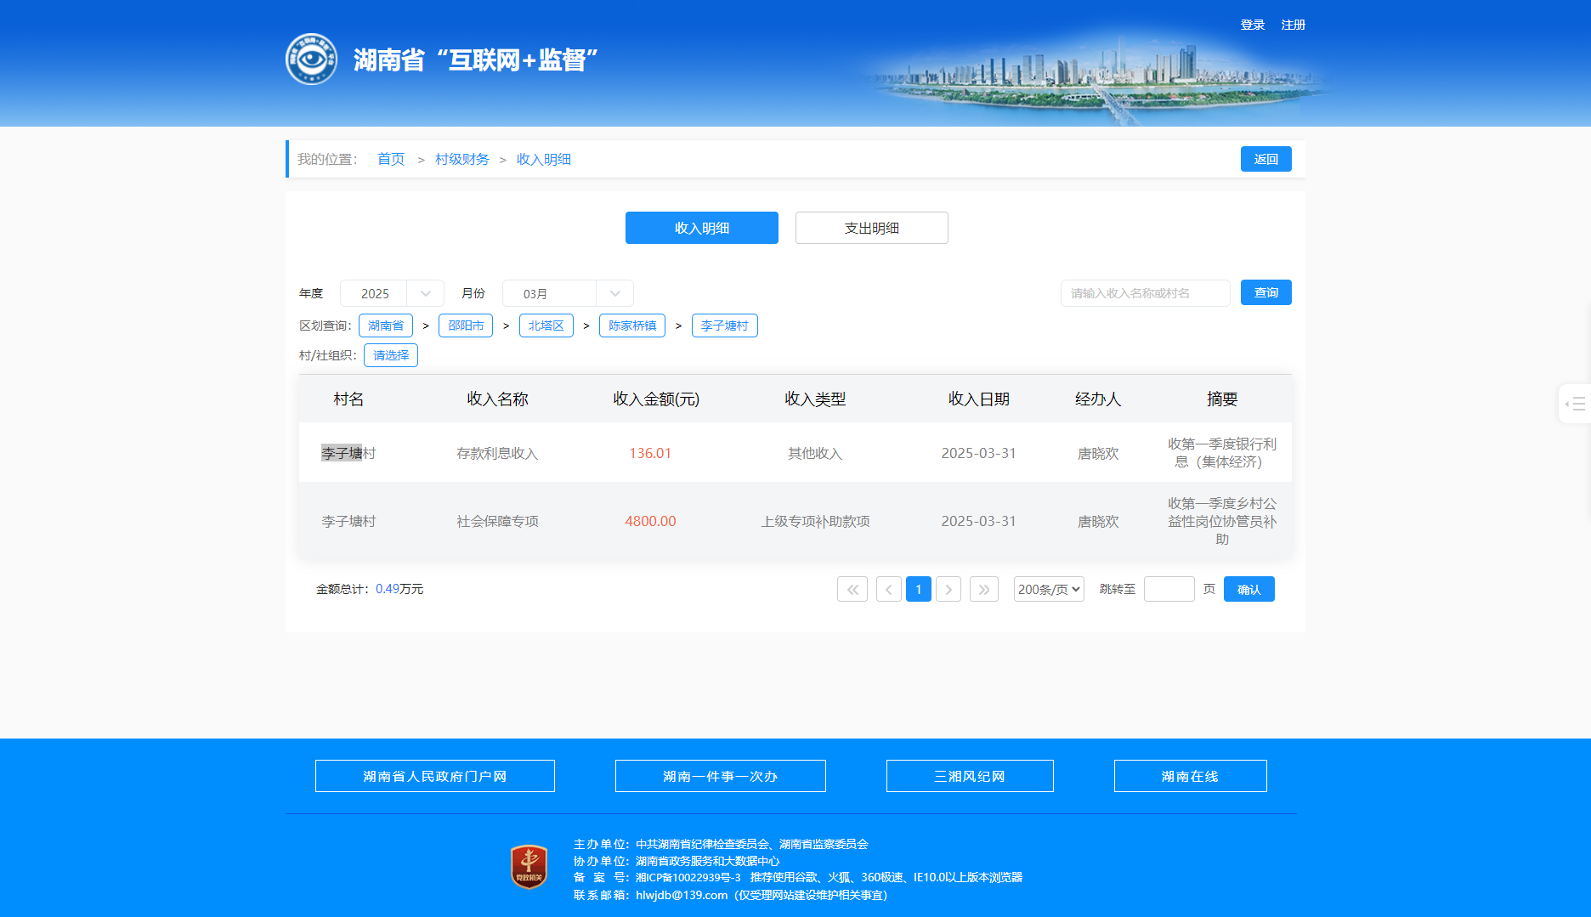Go to 首页 in the breadcrumb

coord(391,159)
